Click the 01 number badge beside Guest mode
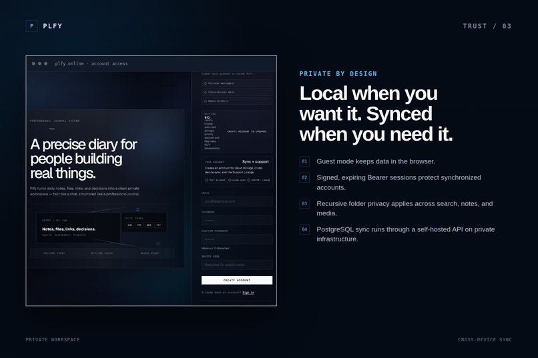The image size is (538, 358). click(x=304, y=161)
